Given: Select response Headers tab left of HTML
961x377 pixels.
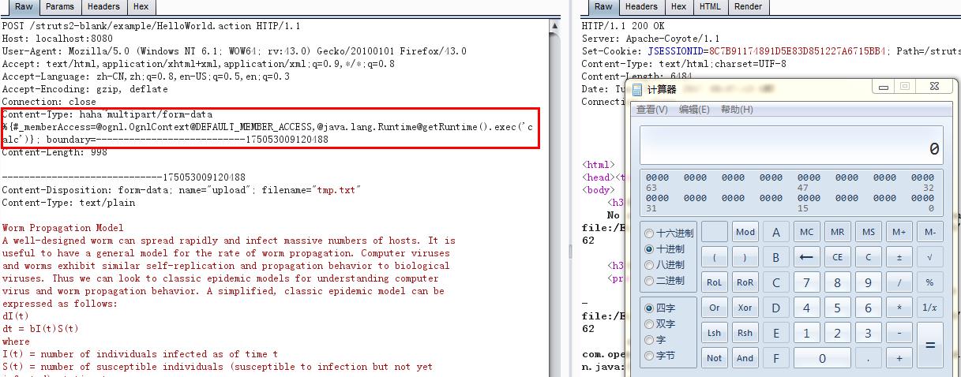Looking at the screenshot, I should click(x=641, y=6).
